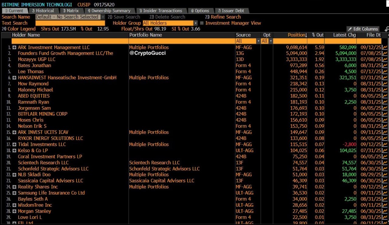389x225 pixels.
Task: Click Delete Search
Action: coord(167,17)
